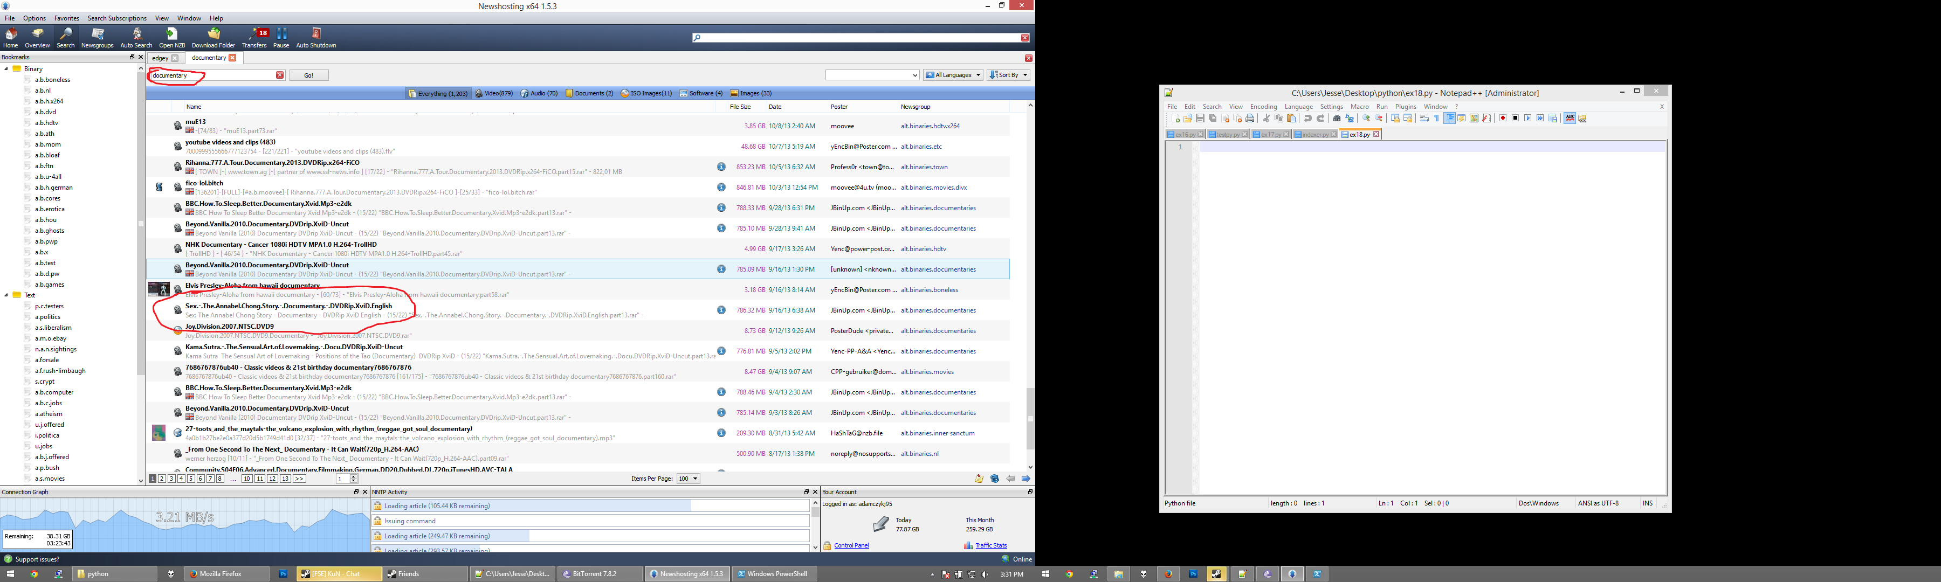Toggle macro Start Recording in Notepad++
Image resolution: width=1941 pixels, height=582 pixels.
pos(1503,118)
